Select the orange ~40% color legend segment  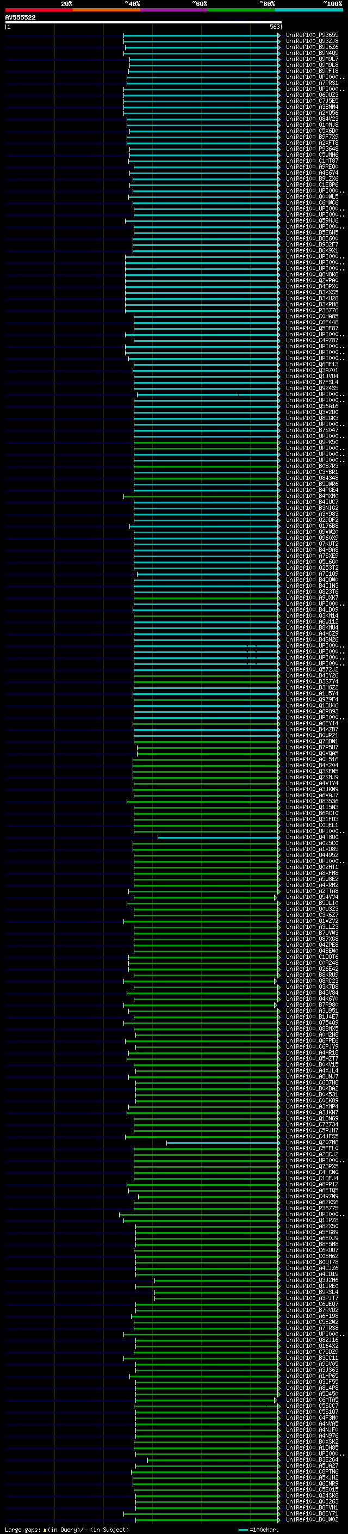pyautogui.click(x=107, y=10)
